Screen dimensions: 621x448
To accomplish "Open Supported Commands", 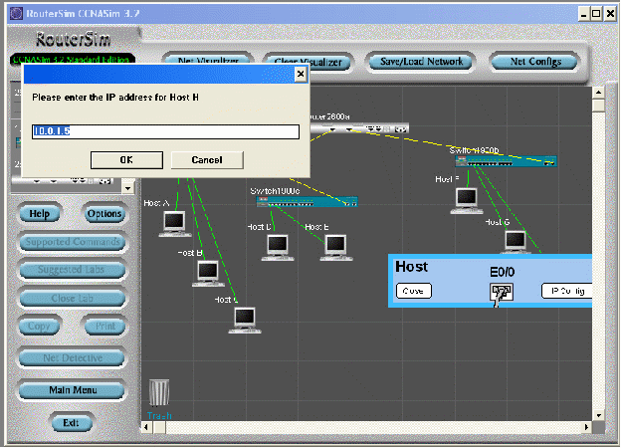I will [x=73, y=242].
